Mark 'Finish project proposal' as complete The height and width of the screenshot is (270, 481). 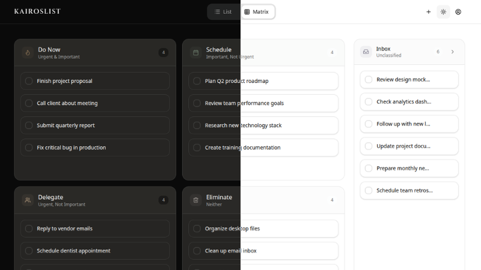[x=29, y=81]
